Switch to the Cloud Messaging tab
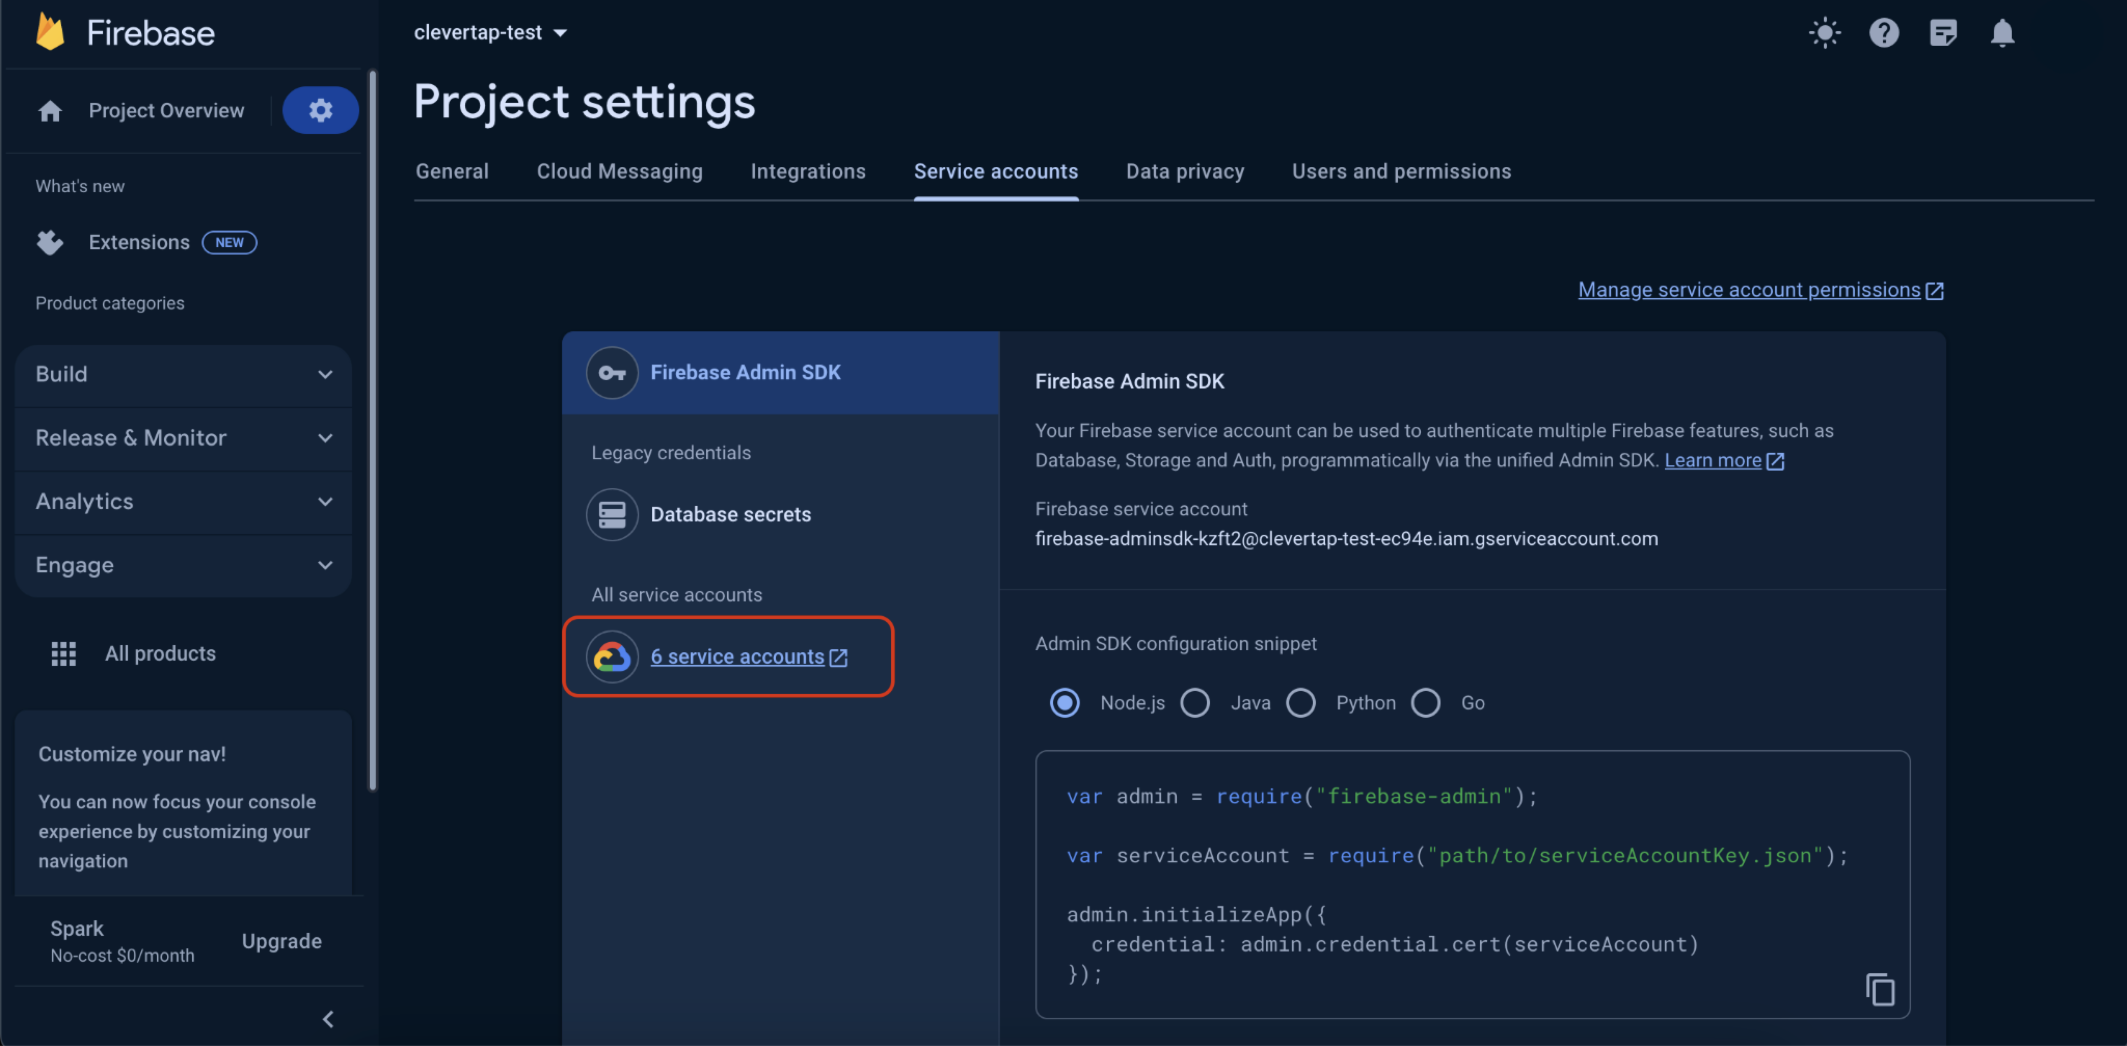This screenshot has height=1046, width=2127. 620,171
